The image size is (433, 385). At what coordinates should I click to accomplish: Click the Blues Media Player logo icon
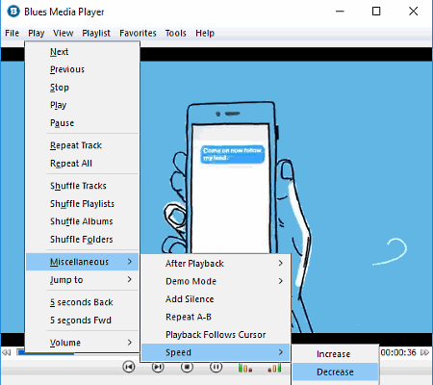tap(13, 12)
